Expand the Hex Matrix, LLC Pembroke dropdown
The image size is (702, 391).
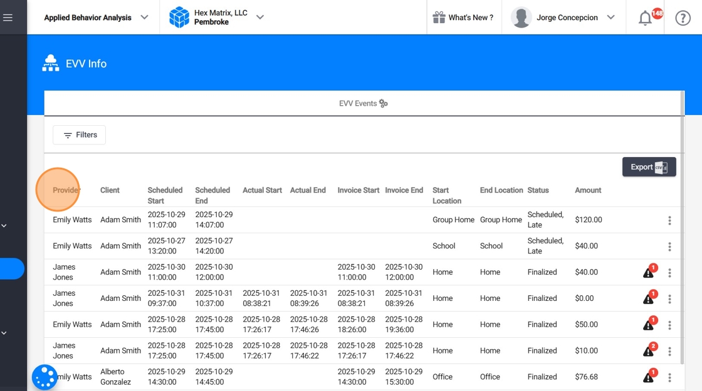click(259, 18)
